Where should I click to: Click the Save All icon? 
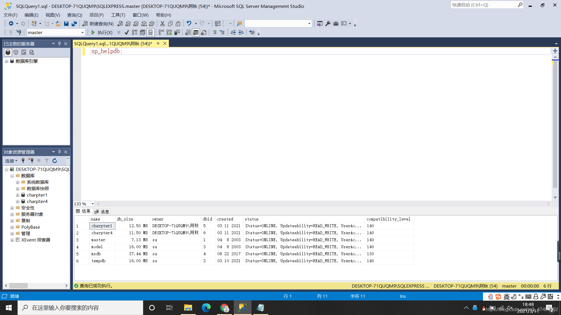pyautogui.click(x=74, y=24)
